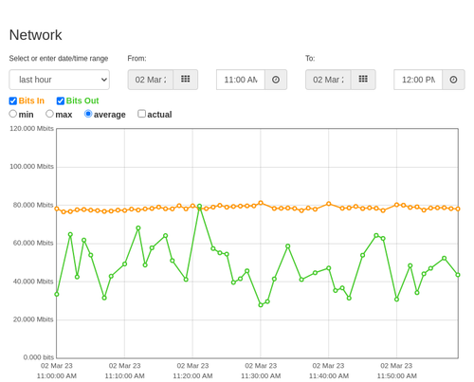The width and height of the screenshot is (474, 382).
Task: Click the '40.000 Mbits' axis label
Action: tap(33, 282)
